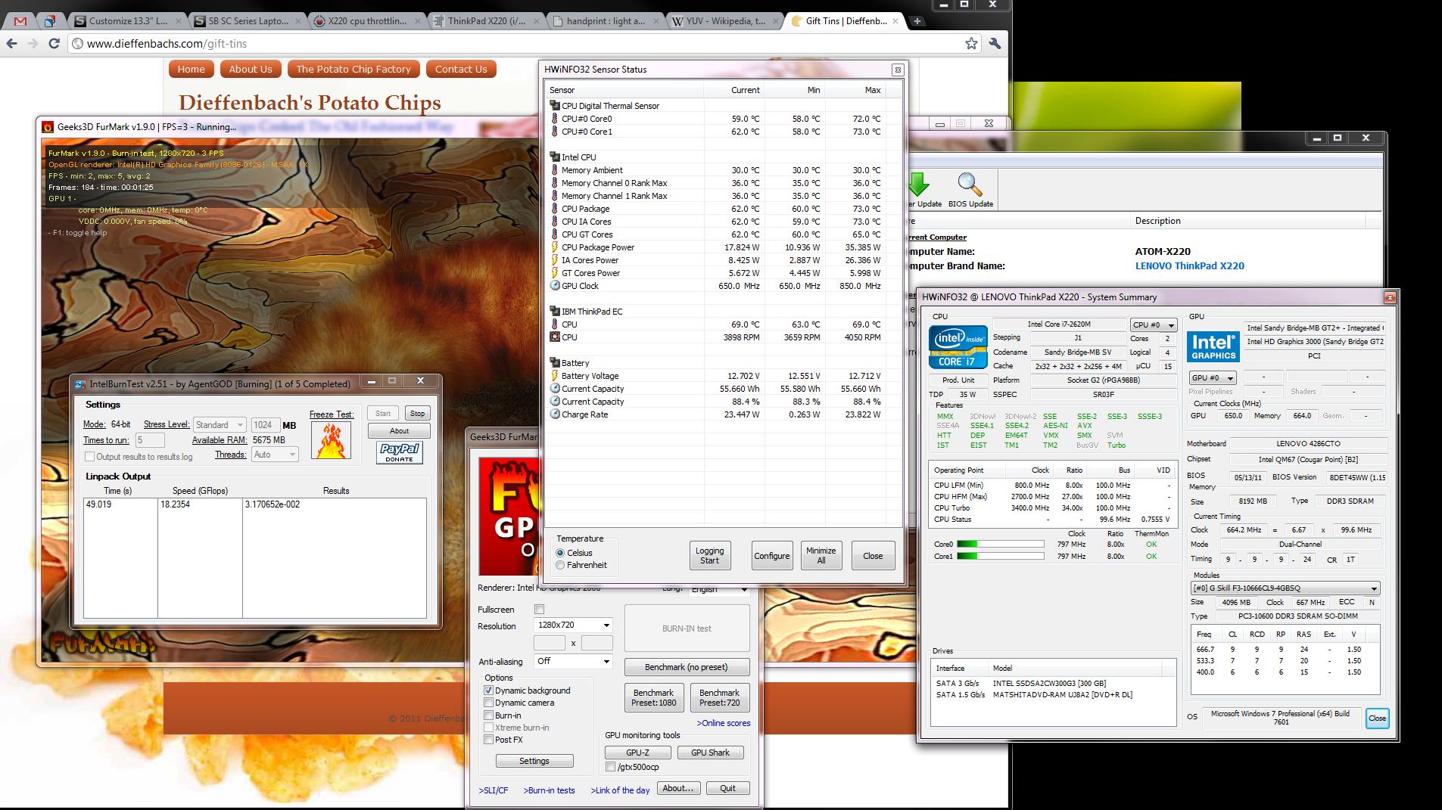Click the PayPal Donate image

[399, 453]
